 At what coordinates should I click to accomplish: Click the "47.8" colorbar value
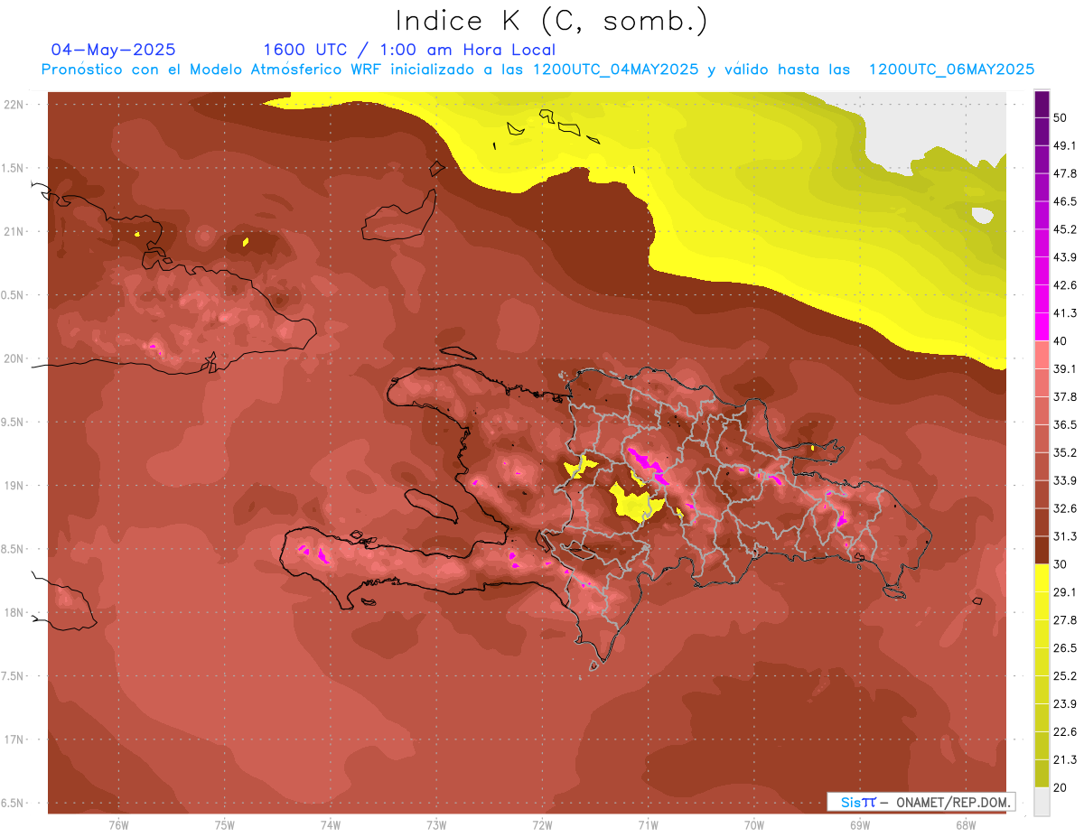click(x=1065, y=173)
